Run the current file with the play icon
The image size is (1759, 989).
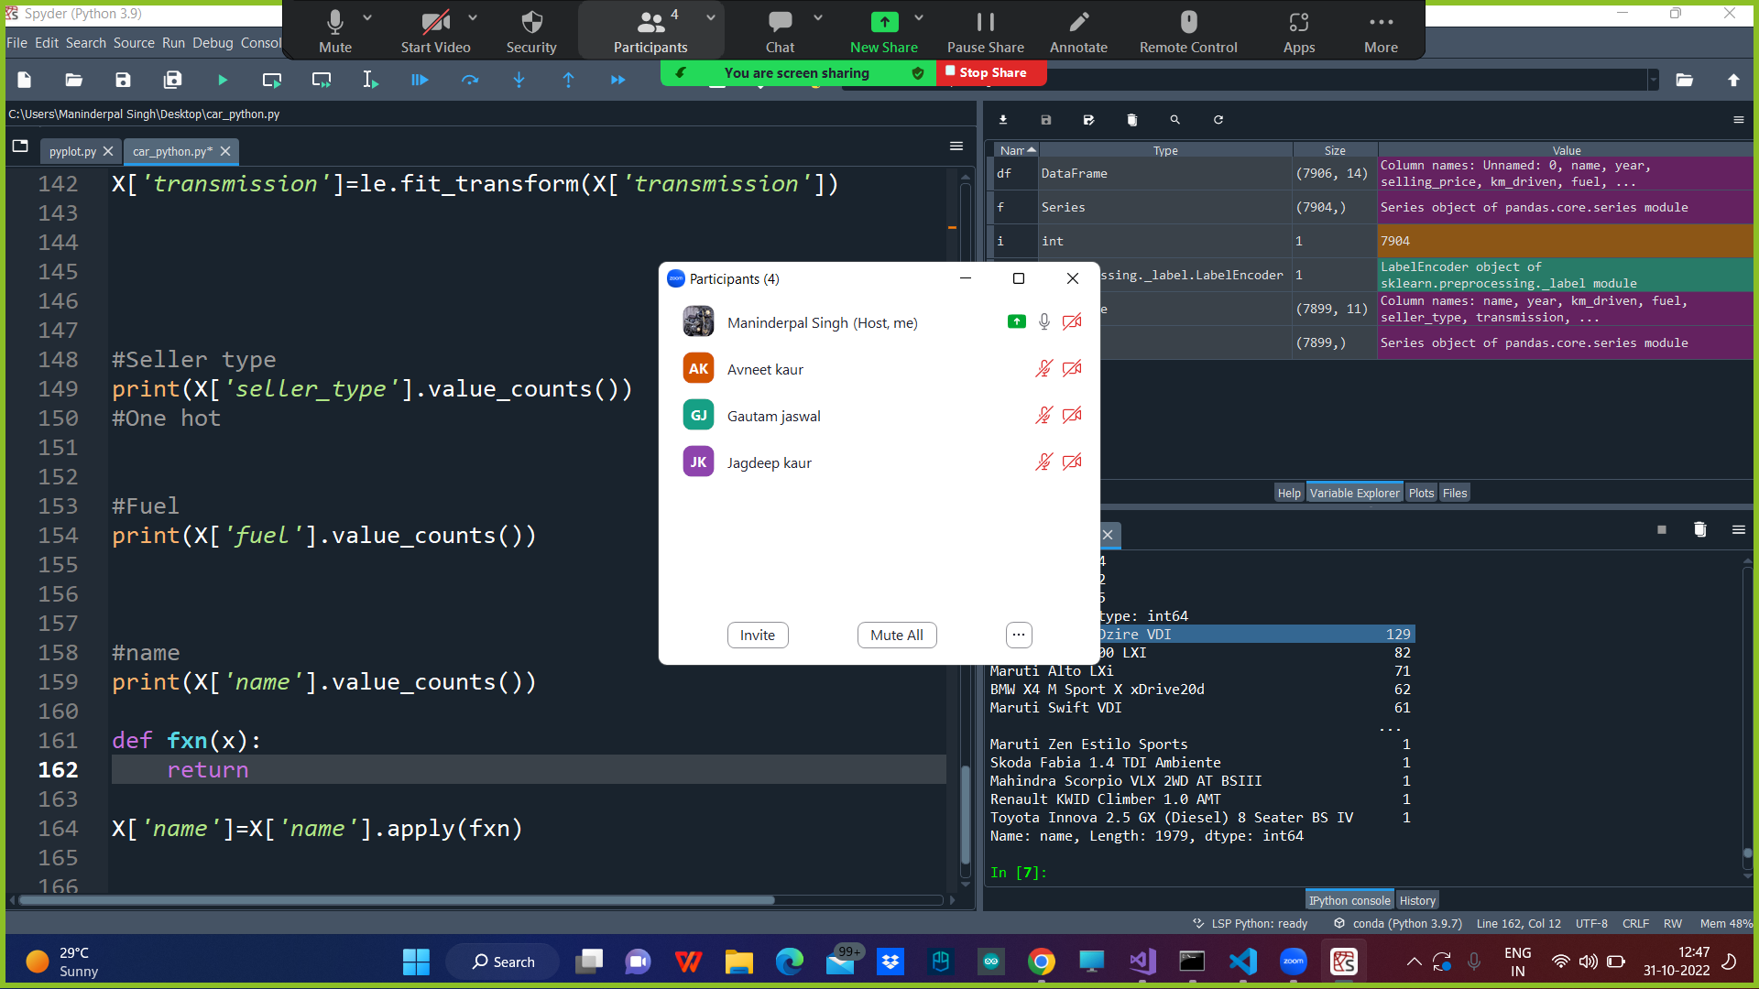223,81
